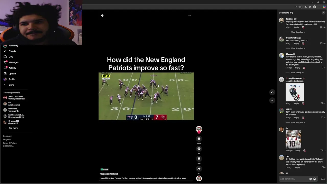Open the Patriots glove image in Mephistopheles' comment
Image resolution: width=327 pixels, height=184 pixels.
coord(295,92)
